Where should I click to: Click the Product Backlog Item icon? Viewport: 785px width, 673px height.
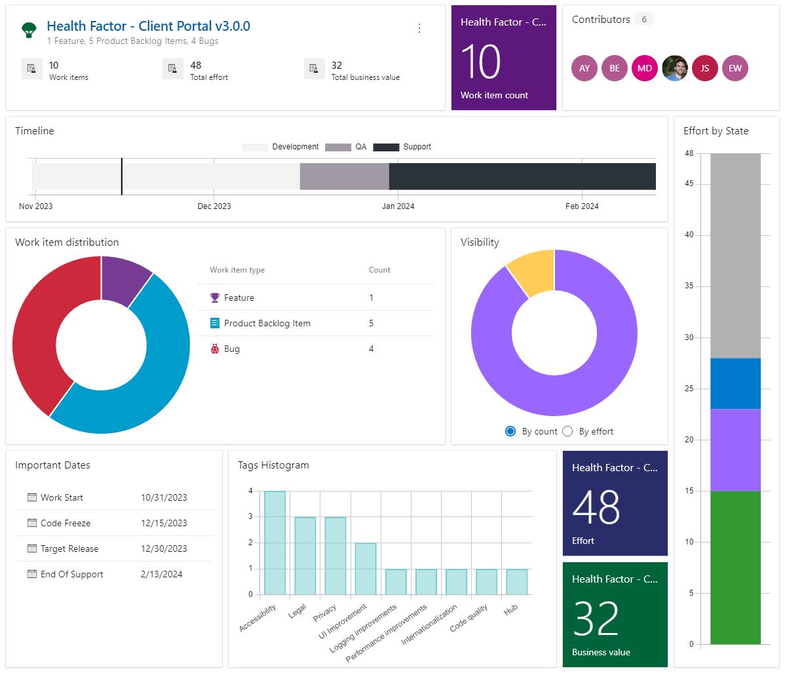[216, 322]
